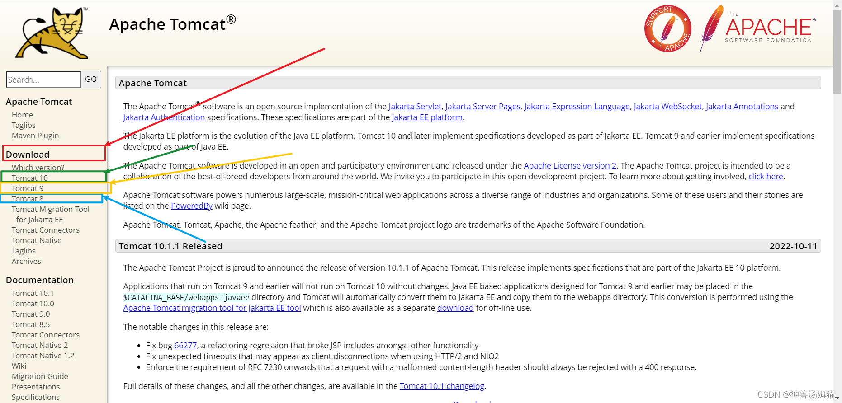
Task: Open the Wiki sidebar link
Action: click(x=19, y=366)
